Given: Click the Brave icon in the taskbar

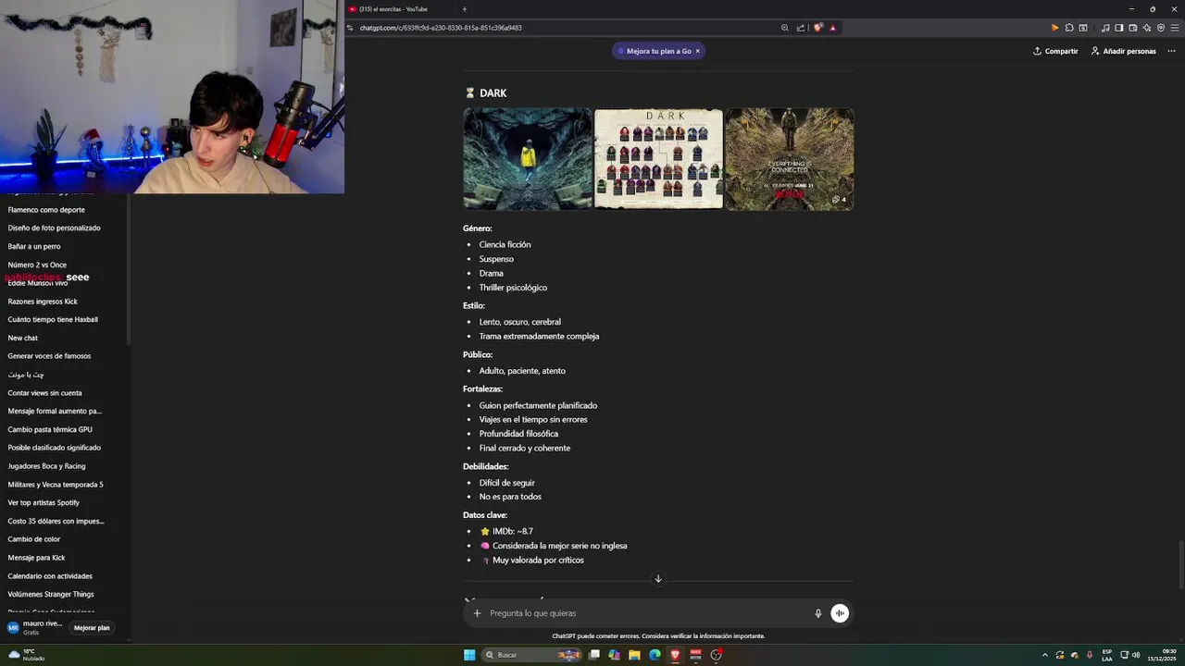Looking at the screenshot, I should click(x=675, y=655).
